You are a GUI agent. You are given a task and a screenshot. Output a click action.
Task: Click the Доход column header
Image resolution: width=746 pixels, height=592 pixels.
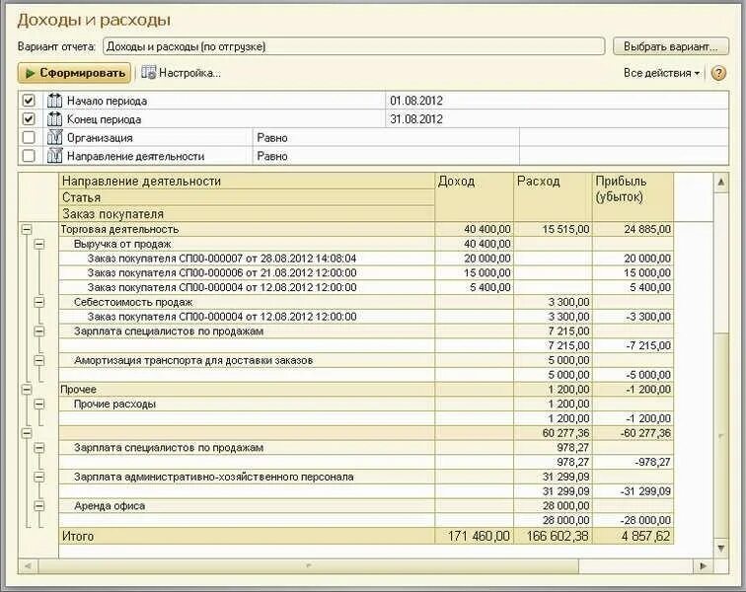475,197
